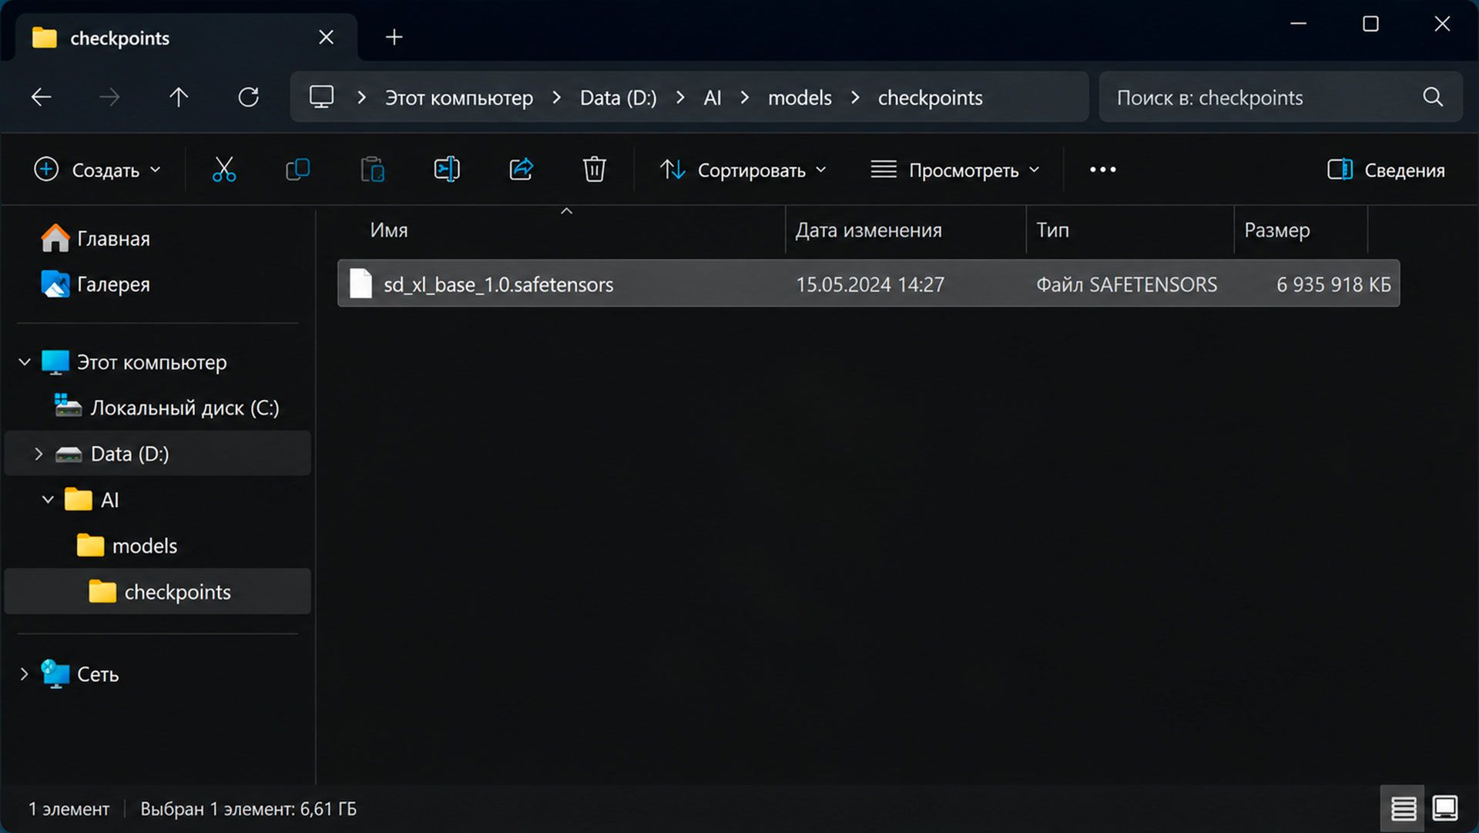Open the Сортировать dropdown menu
Viewport: 1479px width, 833px height.
[743, 170]
